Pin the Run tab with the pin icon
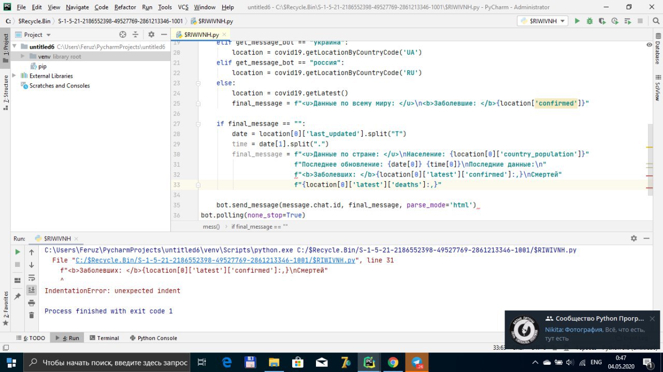663x372 pixels. pos(18,296)
